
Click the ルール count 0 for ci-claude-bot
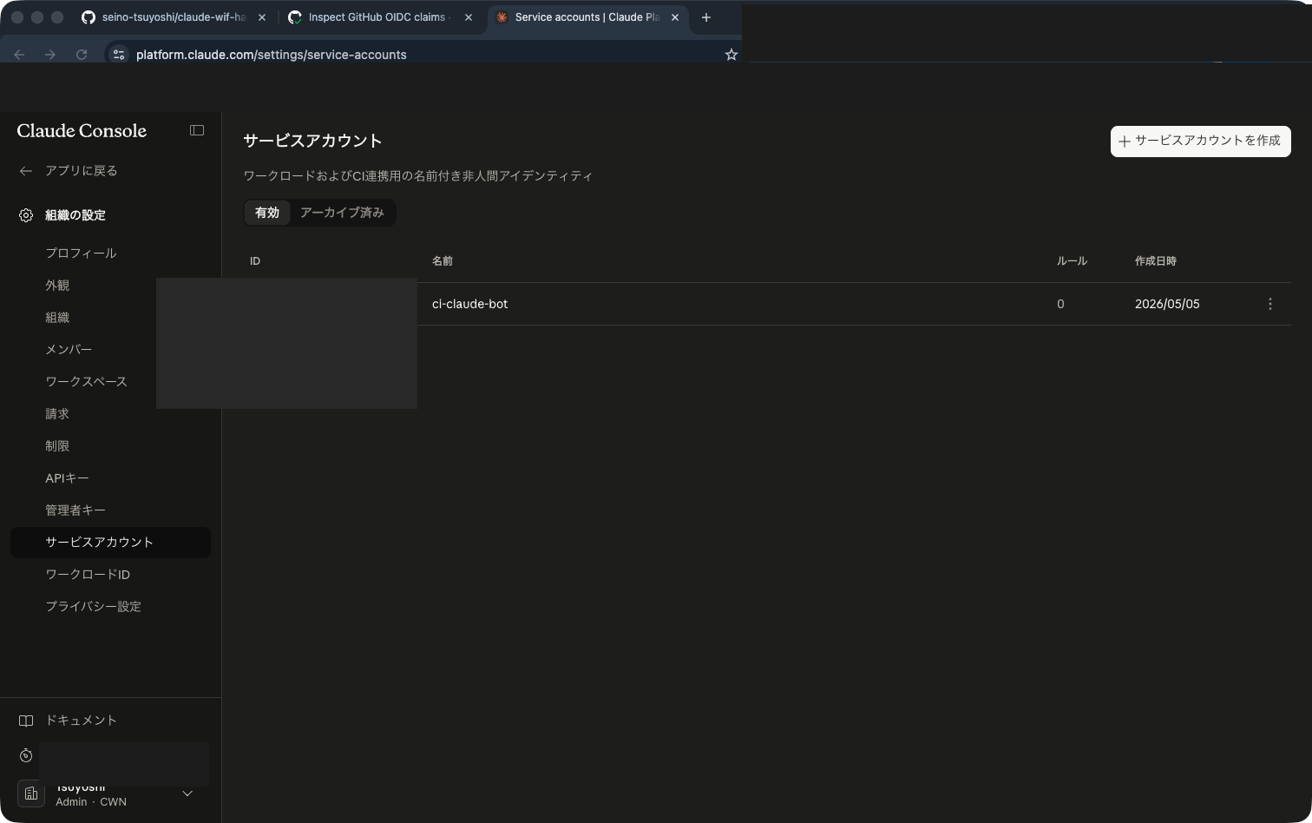coord(1060,304)
